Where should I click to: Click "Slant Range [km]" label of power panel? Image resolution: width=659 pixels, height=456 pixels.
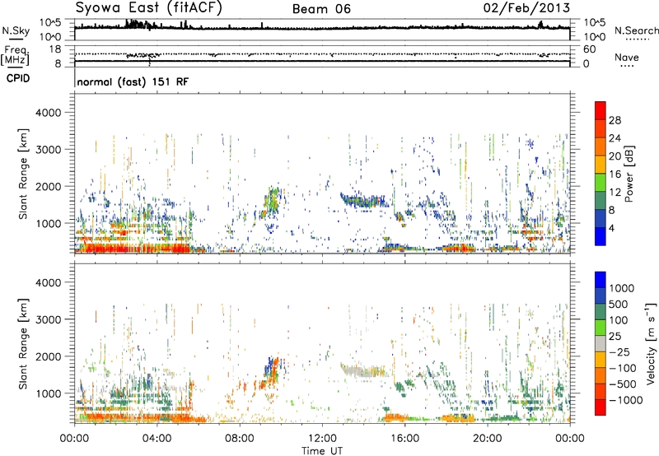click(23, 174)
